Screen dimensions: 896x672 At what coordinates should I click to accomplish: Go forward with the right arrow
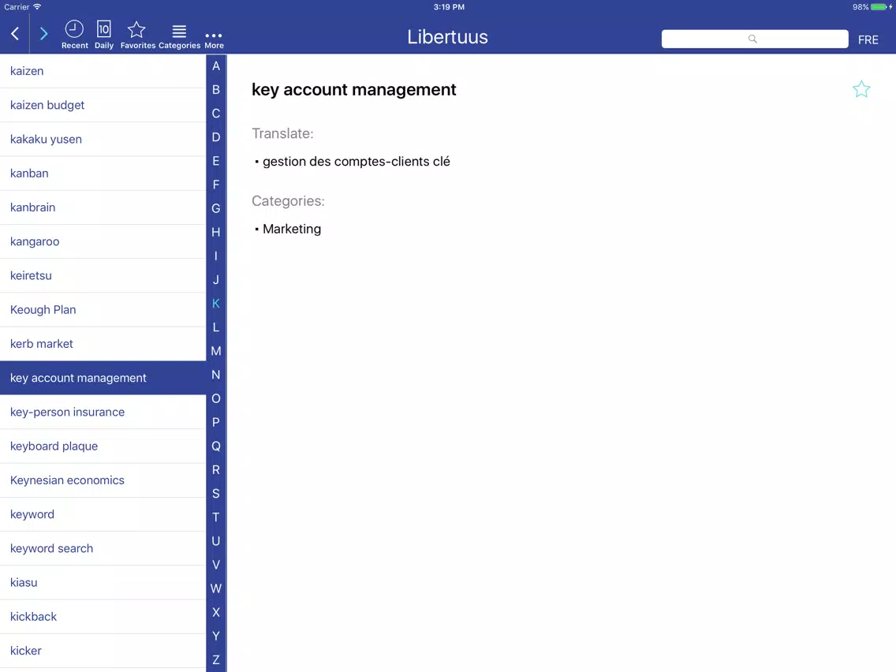point(43,34)
